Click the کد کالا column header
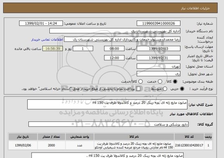Image resolution: width=224 pixels, height=158 pixels. 189,137
